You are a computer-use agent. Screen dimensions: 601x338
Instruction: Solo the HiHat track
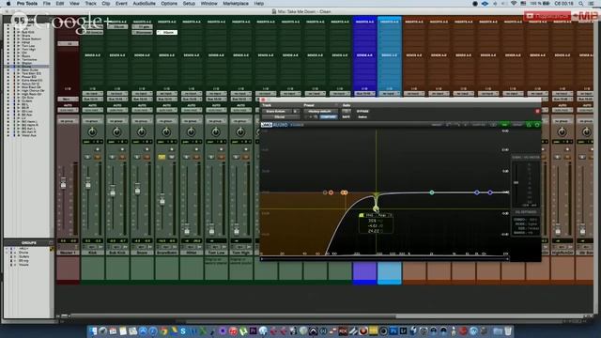point(186,157)
